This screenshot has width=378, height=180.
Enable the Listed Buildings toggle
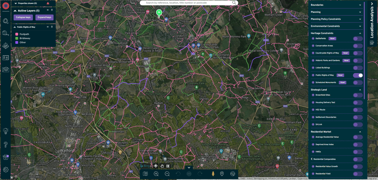click(x=358, y=68)
